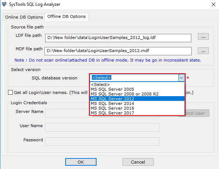Screen dimensions: 219x169
Task: Close the SQL Log Analyzer dialog
Action: (214, 4)
